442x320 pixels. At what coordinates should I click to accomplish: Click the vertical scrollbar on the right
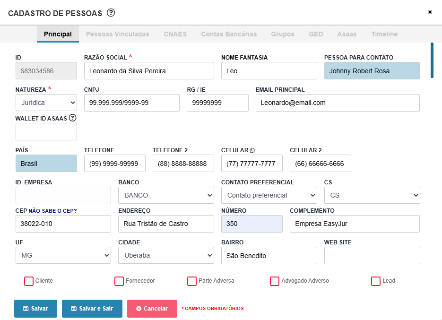432,61
